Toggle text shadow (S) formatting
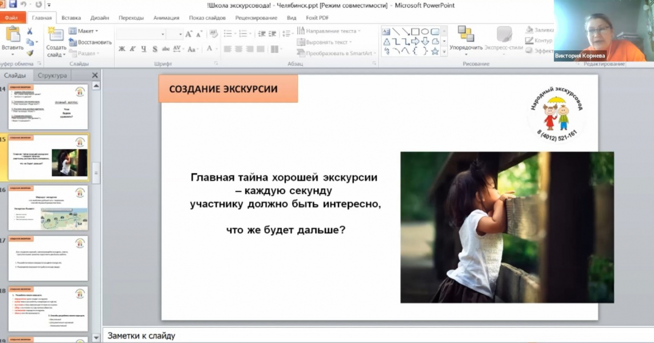 click(155, 49)
